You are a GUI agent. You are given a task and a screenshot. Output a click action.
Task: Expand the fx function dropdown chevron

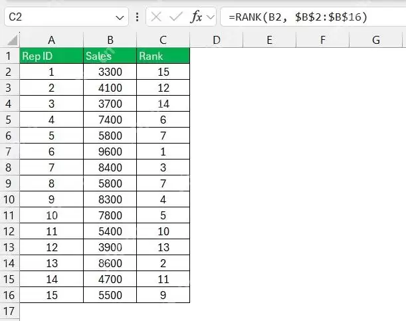[211, 17]
